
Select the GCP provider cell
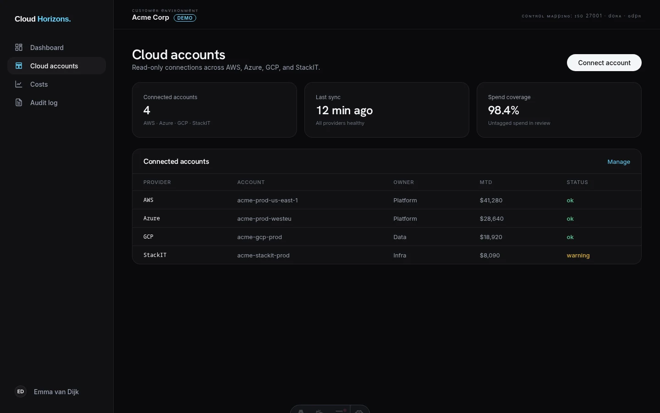tap(148, 237)
